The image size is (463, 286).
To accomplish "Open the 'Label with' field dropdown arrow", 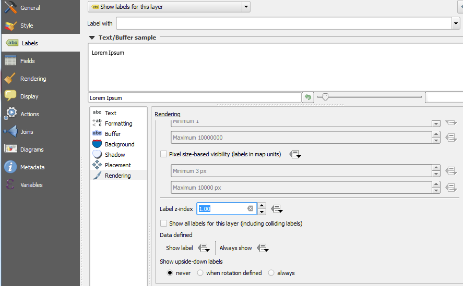I will tap(456, 23).
